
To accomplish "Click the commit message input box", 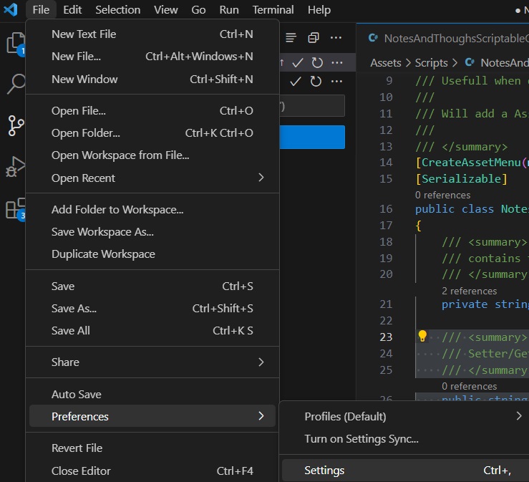I will tap(312, 106).
